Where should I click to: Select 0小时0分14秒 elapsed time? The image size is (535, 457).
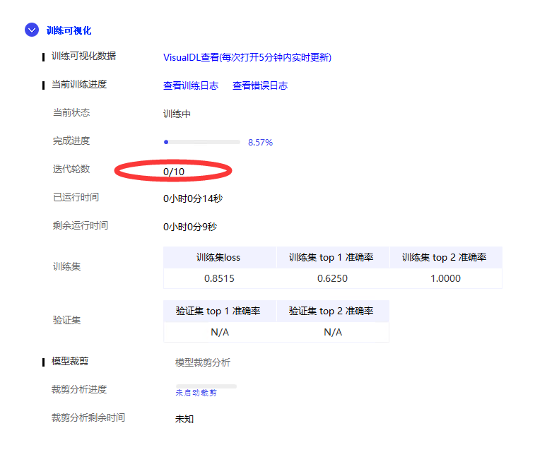click(x=193, y=198)
